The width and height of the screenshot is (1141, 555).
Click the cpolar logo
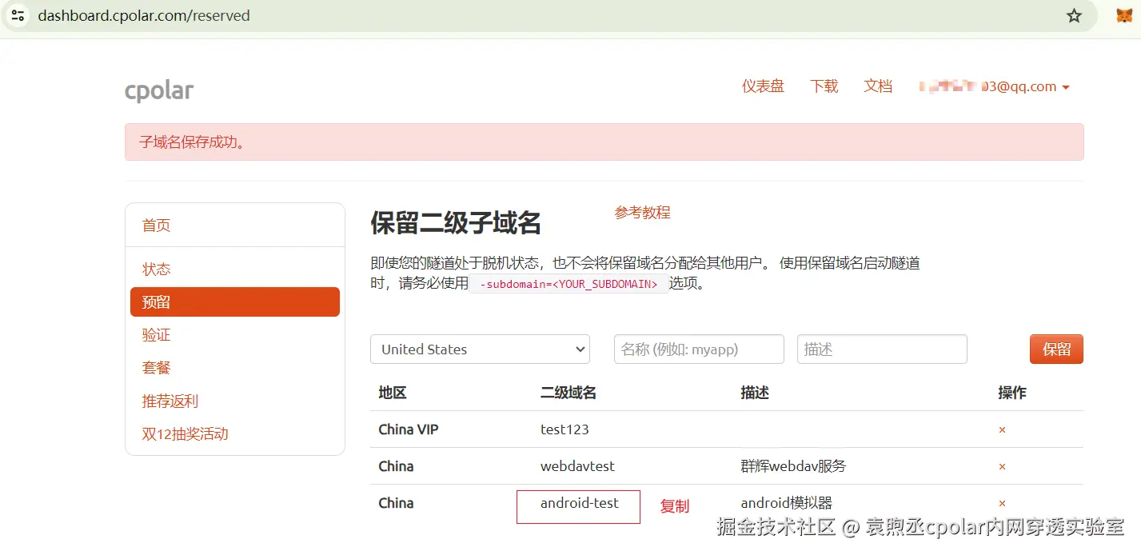[x=159, y=90]
